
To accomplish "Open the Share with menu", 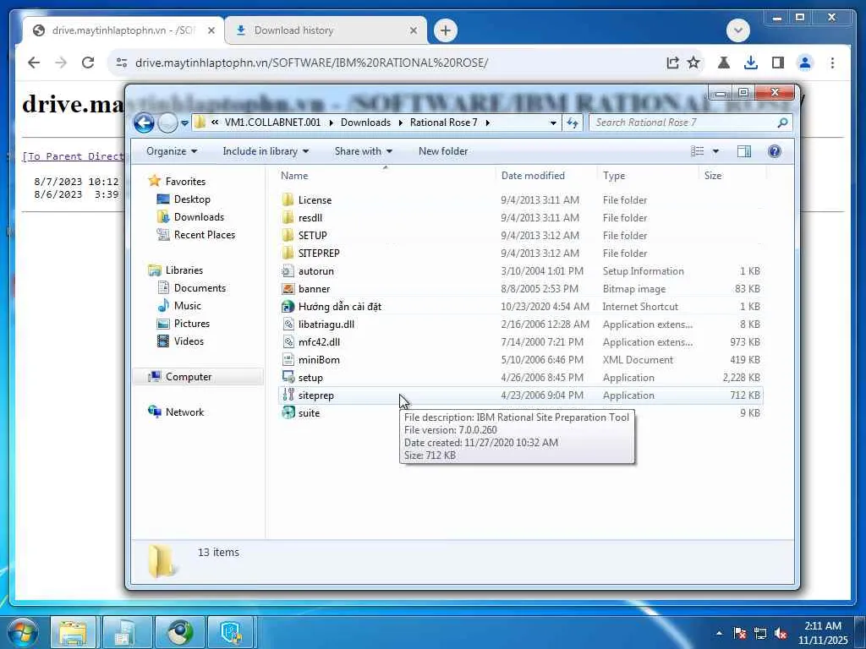I will coord(364,151).
